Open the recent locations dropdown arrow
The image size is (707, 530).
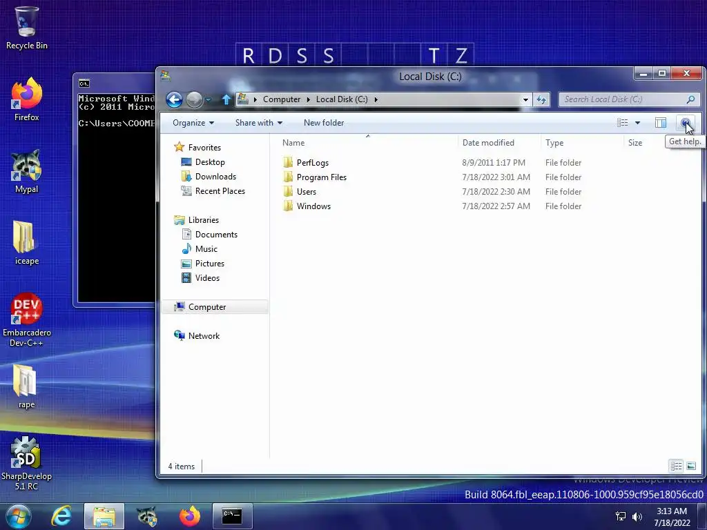coord(209,99)
